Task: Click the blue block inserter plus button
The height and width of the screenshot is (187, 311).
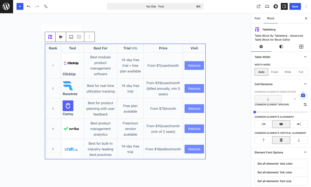Action: pos(20,7)
